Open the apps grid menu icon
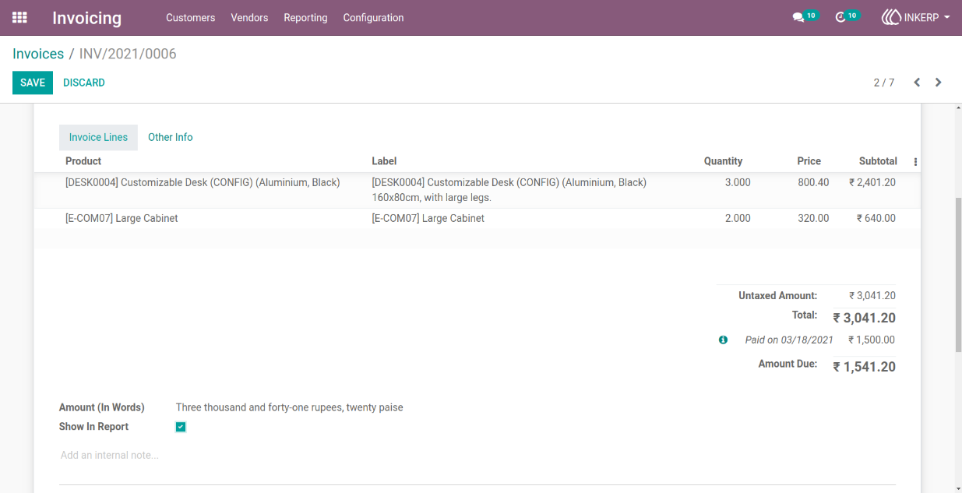Screen dimensions: 962x493 (x=19, y=17)
